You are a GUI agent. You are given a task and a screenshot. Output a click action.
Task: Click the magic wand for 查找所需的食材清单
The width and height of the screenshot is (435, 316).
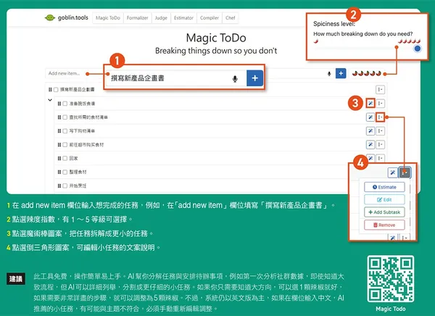click(370, 117)
